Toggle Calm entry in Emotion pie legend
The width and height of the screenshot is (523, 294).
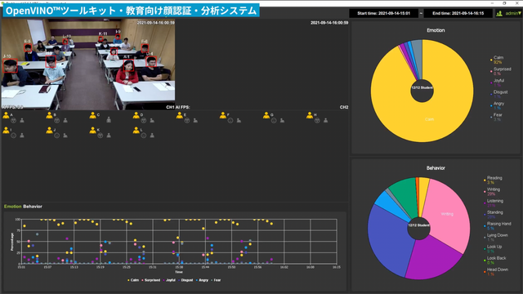[x=497, y=60]
